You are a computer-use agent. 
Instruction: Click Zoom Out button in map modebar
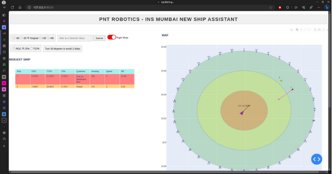319,30
